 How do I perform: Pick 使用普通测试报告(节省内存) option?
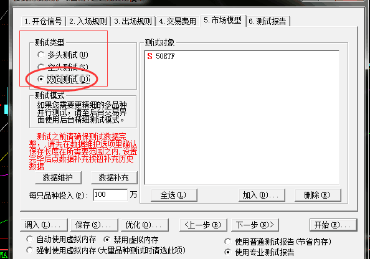[278, 242]
